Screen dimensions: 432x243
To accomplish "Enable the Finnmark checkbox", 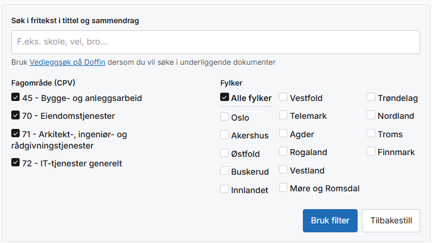I will point(371,151).
